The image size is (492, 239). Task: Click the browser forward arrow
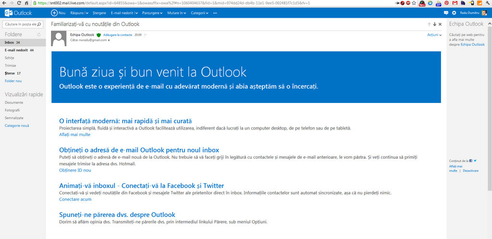(12, 3)
